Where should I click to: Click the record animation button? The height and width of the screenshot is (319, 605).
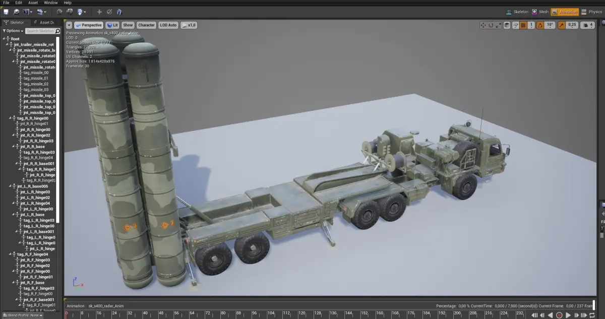(559, 315)
